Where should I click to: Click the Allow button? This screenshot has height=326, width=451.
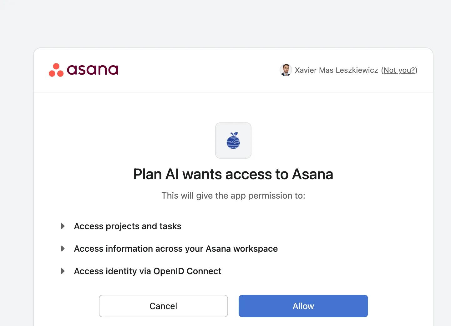tap(303, 306)
